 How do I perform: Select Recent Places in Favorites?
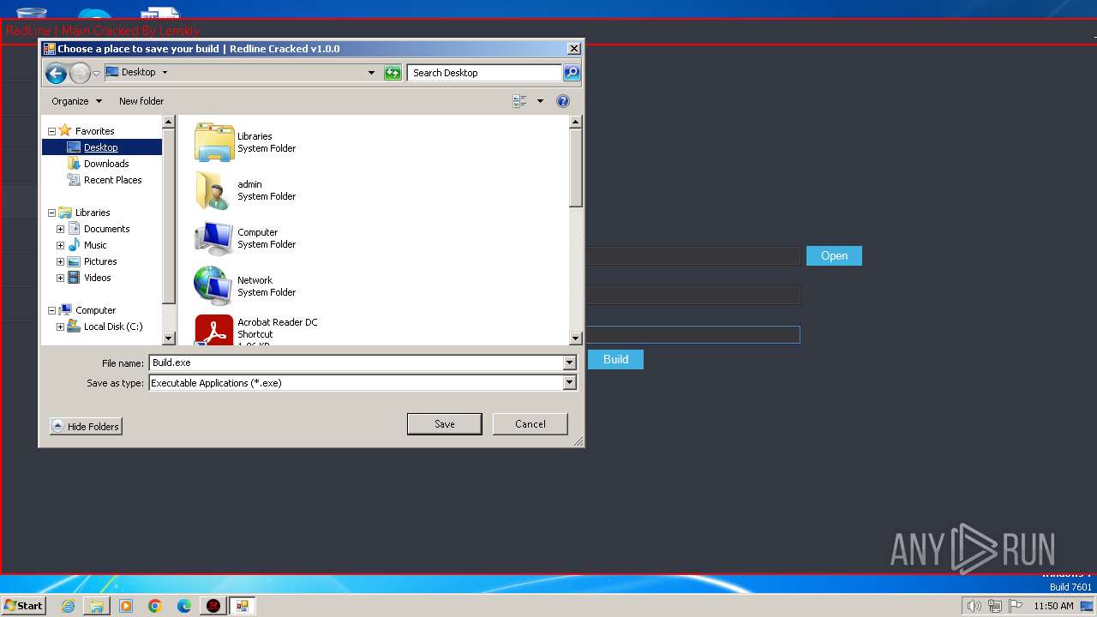click(112, 180)
